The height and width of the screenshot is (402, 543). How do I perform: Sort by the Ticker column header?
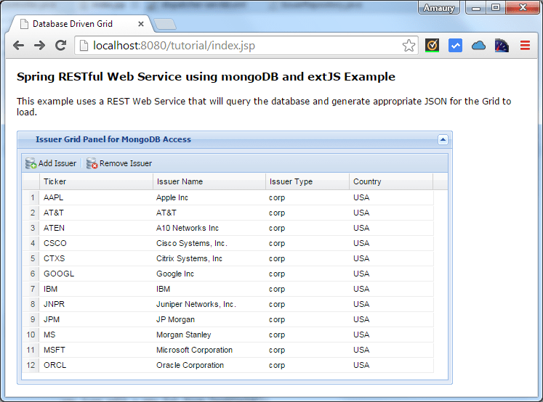tap(96, 181)
